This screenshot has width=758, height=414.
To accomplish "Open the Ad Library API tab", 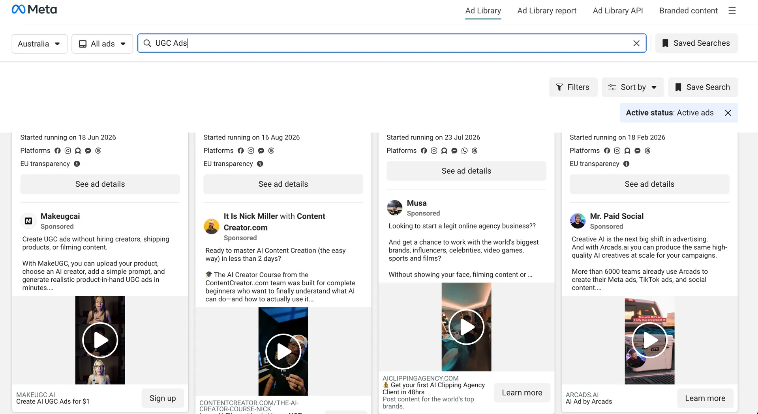I will click(x=618, y=11).
